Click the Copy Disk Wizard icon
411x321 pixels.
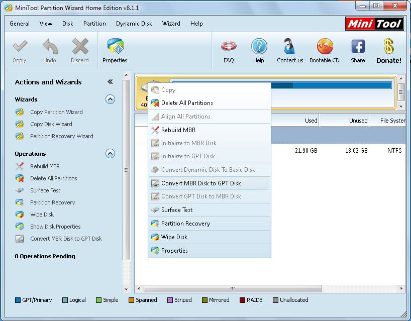[x=20, y=124]
